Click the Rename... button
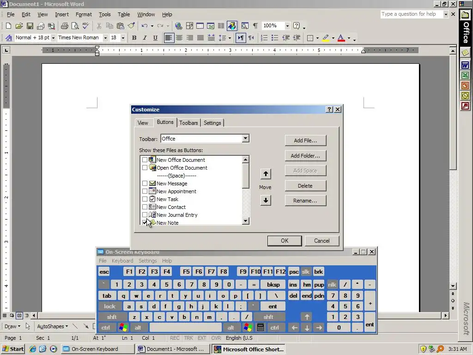Screen dimensions: 473x355 click(306, 201)
